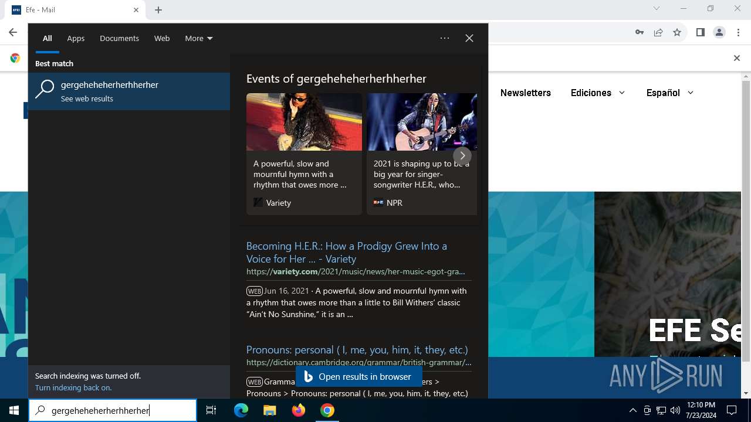Open the volume control tray icon
This screenshot has width=751, height=422.
click(x=675, y=410)
